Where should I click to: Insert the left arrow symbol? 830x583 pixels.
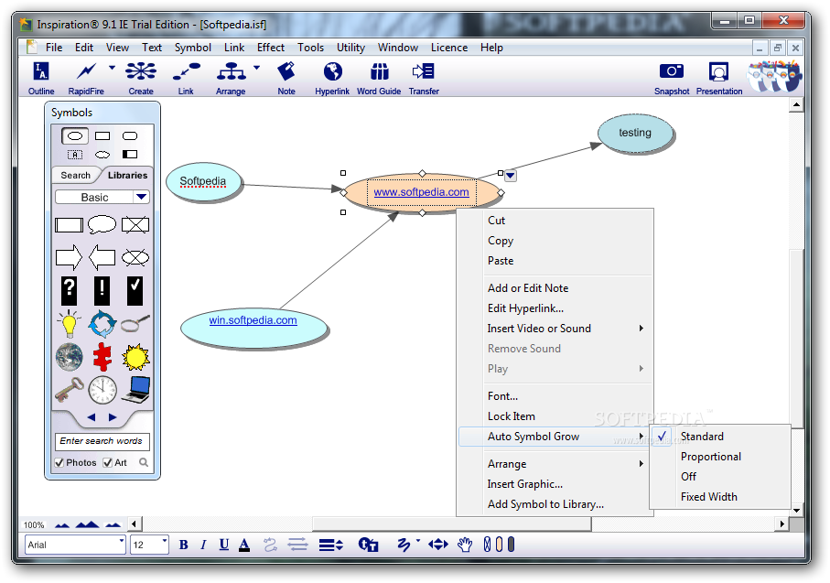pyautogui.click(x=102, y=258)
